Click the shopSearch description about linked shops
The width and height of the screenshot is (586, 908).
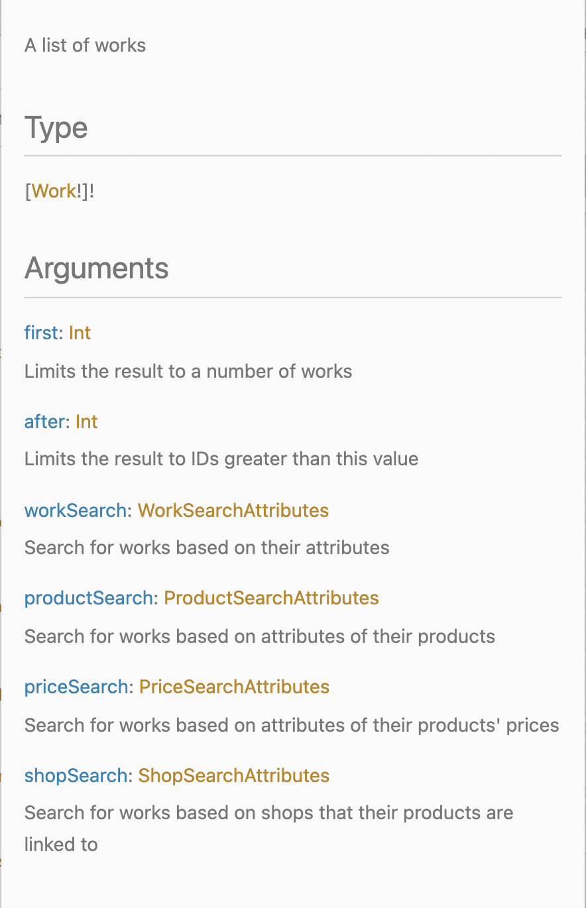(x=268, y=813)
